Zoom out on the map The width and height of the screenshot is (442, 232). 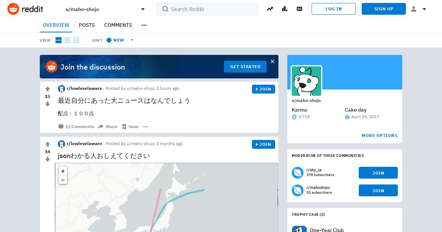[x=63, y=180]
